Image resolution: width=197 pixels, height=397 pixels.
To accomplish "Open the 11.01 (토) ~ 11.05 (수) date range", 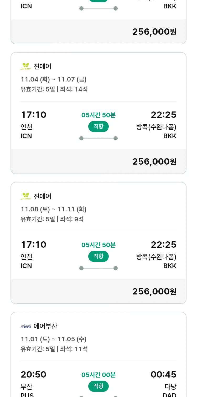I will pyautogui.click(x=54, y=339).
